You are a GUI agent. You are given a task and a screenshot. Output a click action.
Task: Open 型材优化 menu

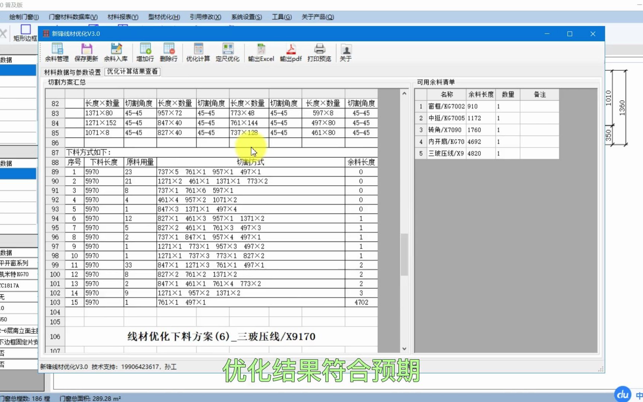(x=164, y=17)
